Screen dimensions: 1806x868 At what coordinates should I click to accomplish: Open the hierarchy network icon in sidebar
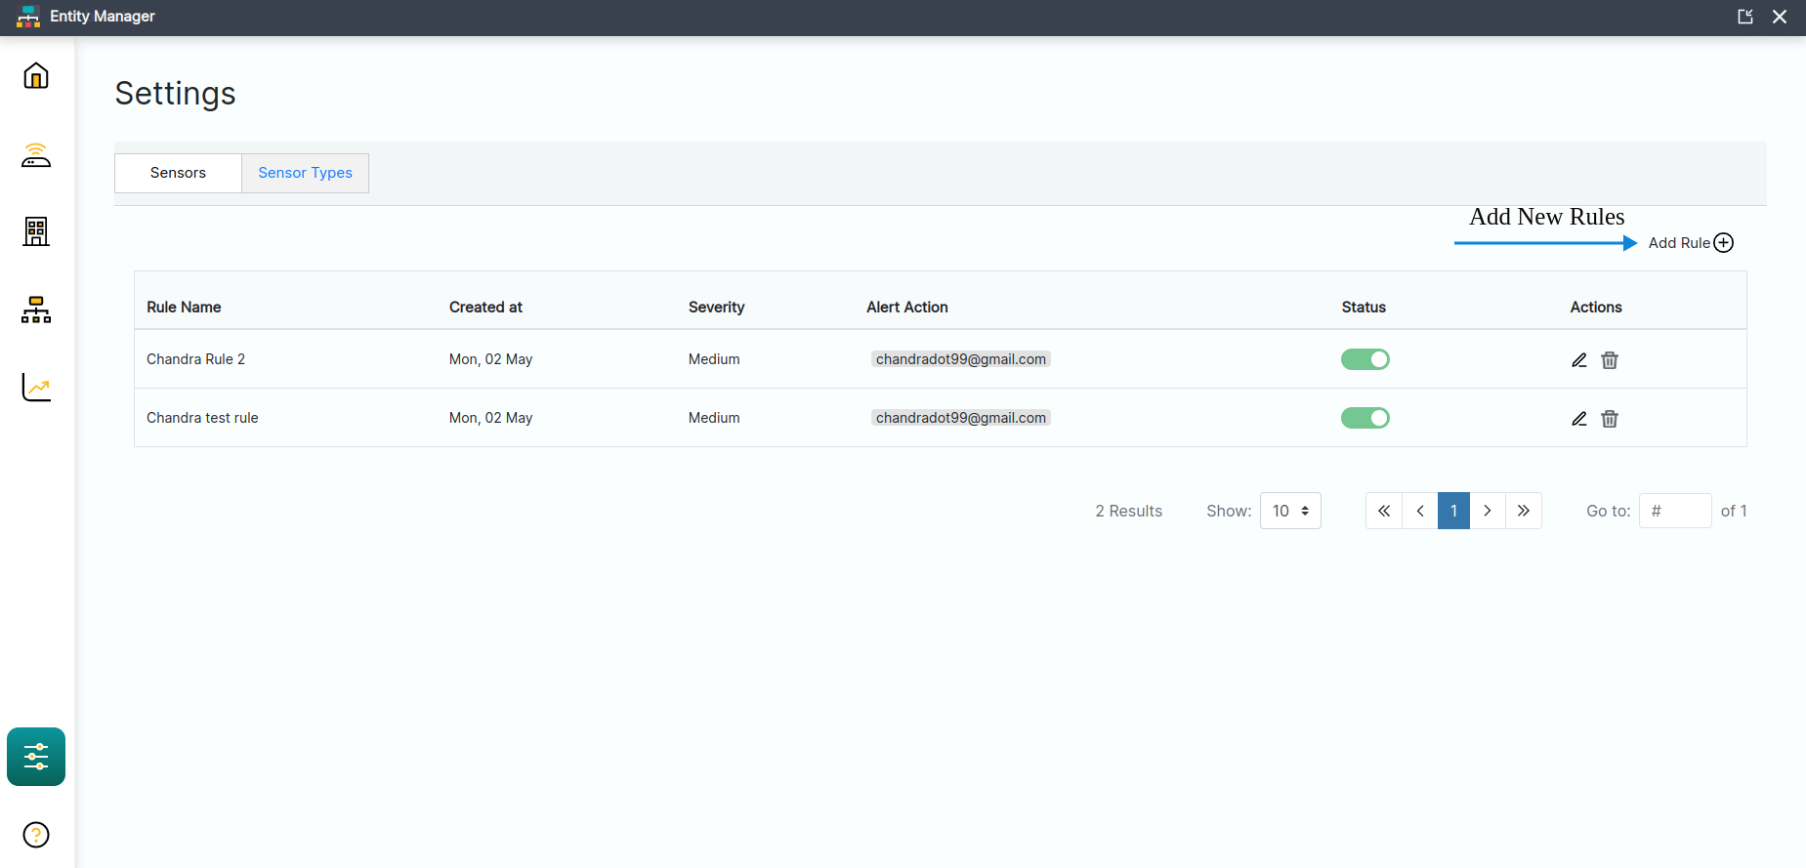[x=36, y=310]
